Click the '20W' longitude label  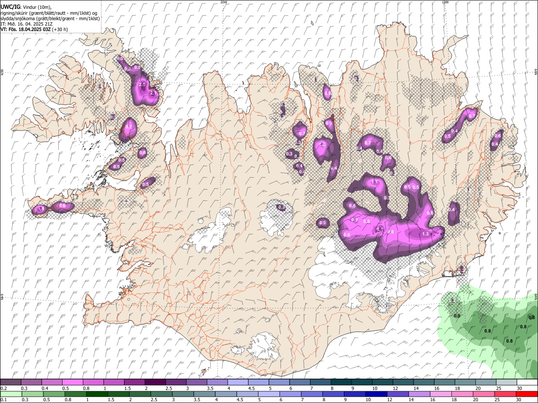[224, 2]
